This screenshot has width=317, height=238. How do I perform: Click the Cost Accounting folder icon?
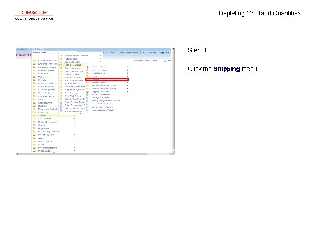coord(34,103)
